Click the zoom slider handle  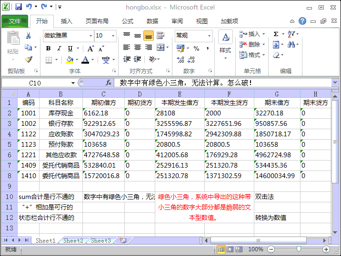click(x=299, y=249)
